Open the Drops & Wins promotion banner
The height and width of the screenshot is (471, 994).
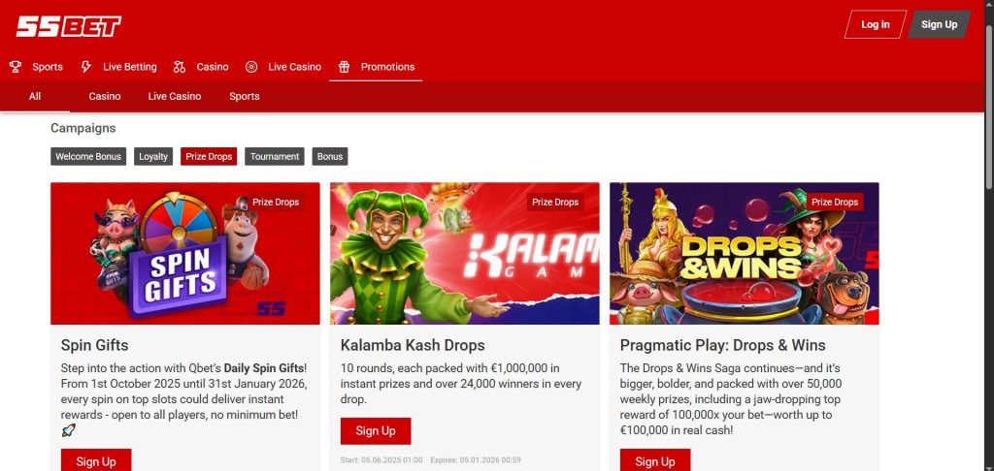point(745,253)
